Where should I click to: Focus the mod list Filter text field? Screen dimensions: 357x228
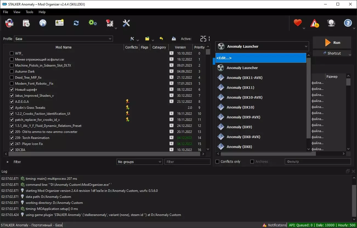188,162
